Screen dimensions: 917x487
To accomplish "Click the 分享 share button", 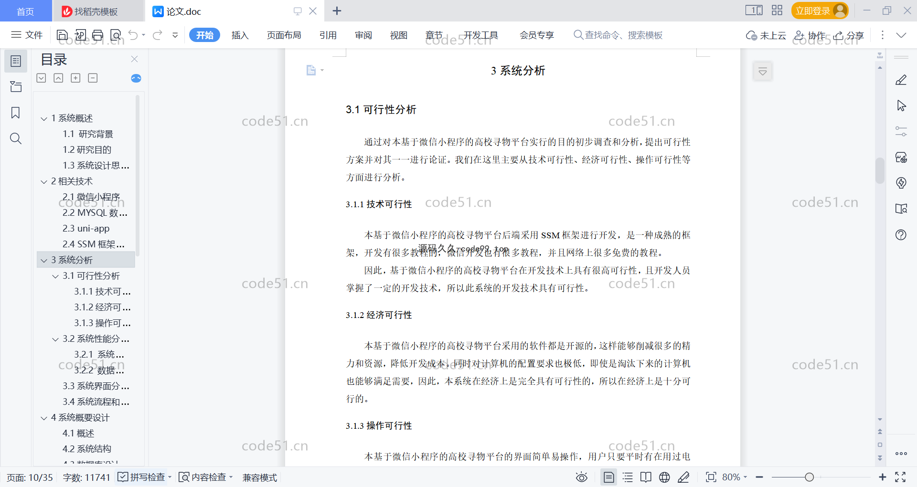I will click(849, 35).
